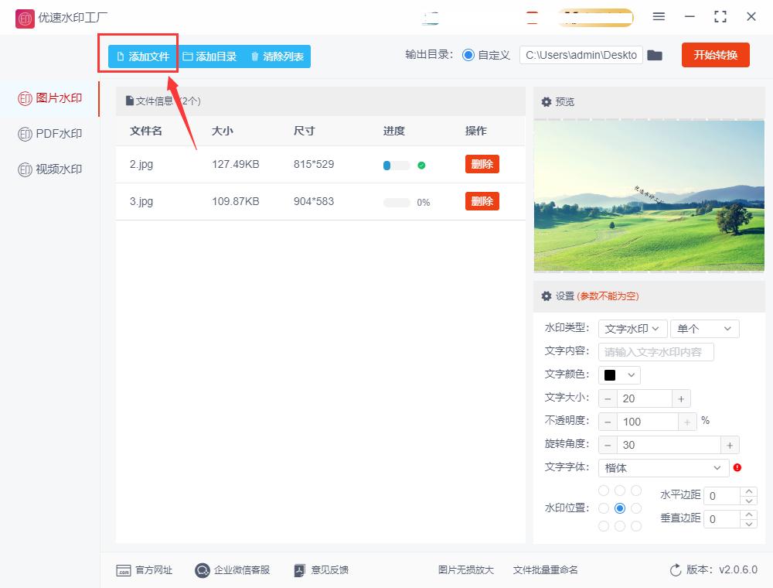Open the 设置 gear panel header
The height and width of the screenshot is (588, 773).
(547, 297)
